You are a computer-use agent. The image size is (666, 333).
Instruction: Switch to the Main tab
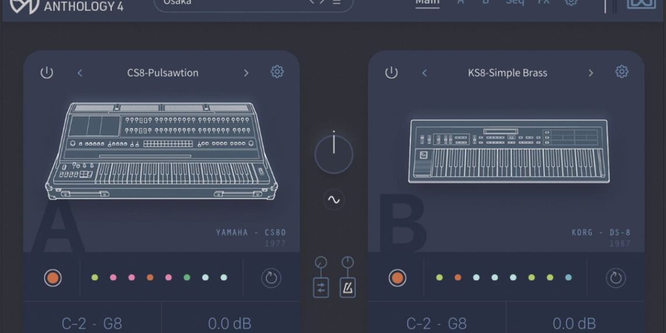point(427,2)
